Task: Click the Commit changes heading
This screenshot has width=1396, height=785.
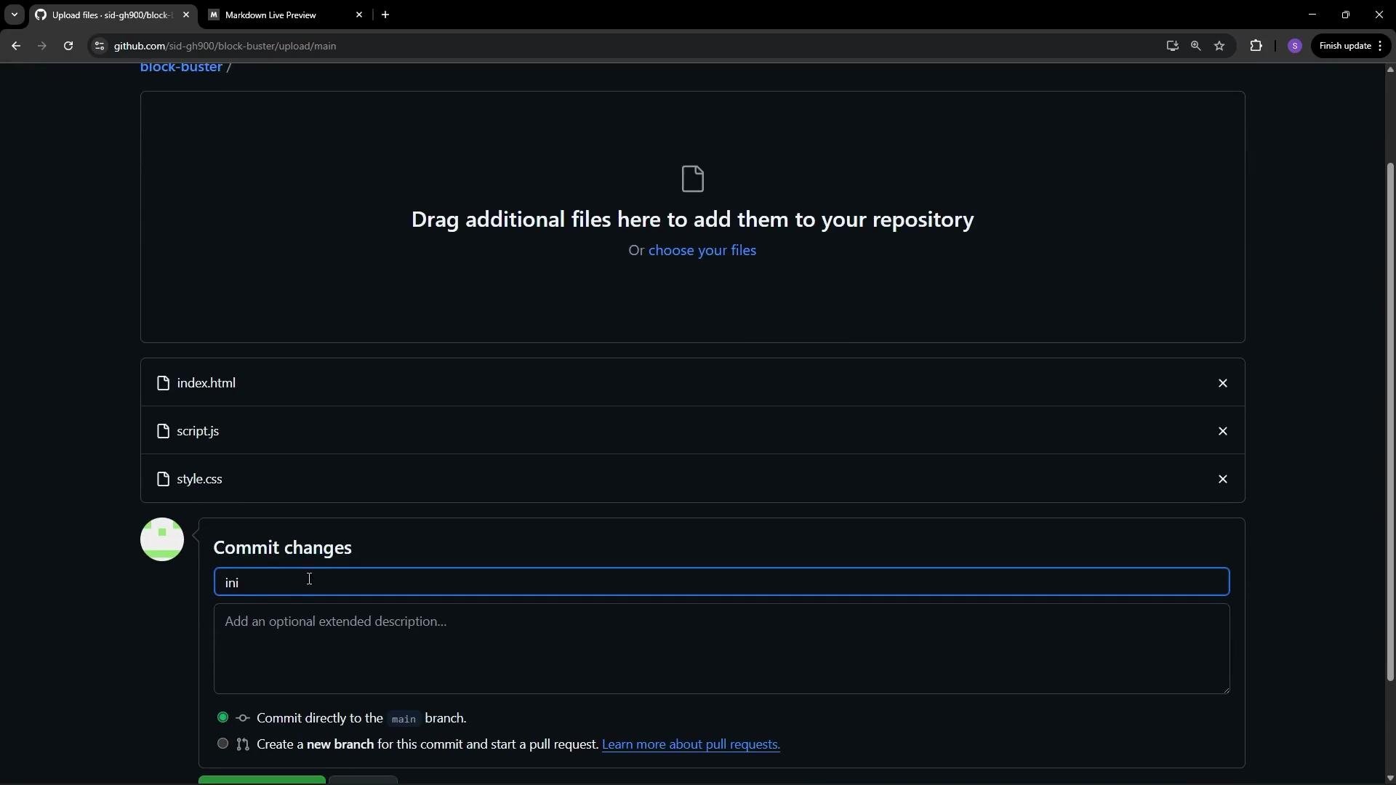Action: click(282, 547)
